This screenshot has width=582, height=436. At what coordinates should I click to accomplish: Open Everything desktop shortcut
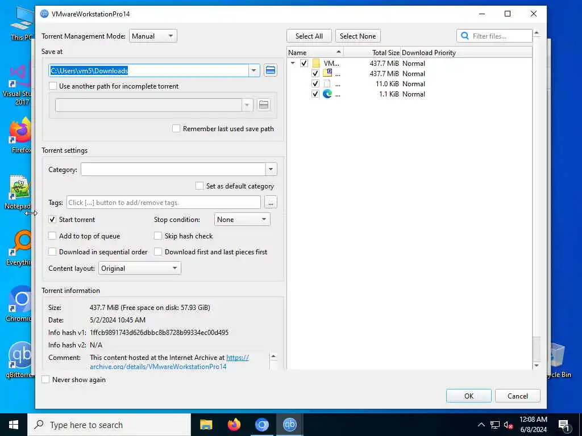20,248
